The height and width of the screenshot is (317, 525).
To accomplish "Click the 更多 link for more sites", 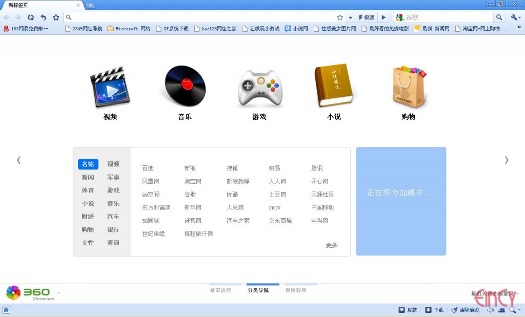I will pyautogui.click(x=332, y=245).
